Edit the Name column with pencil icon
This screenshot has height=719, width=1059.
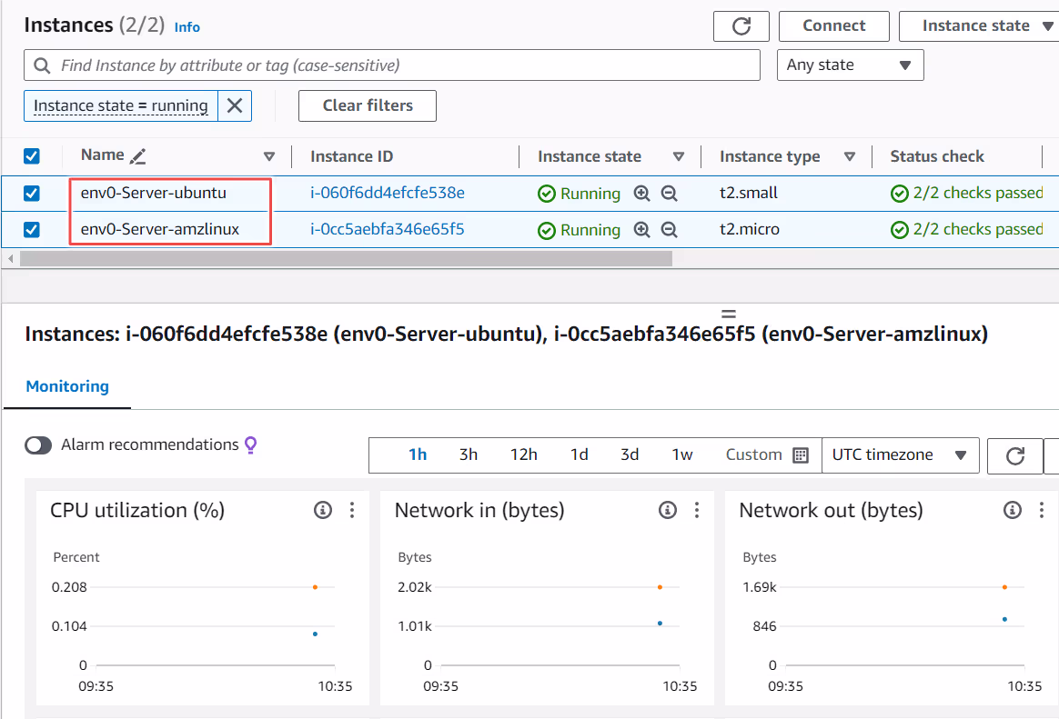(137, 156)
